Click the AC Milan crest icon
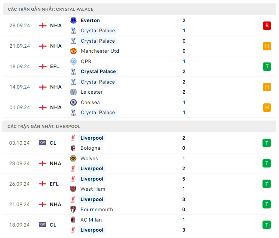Screen dimensions: 279x238 (x=73, y=220)
